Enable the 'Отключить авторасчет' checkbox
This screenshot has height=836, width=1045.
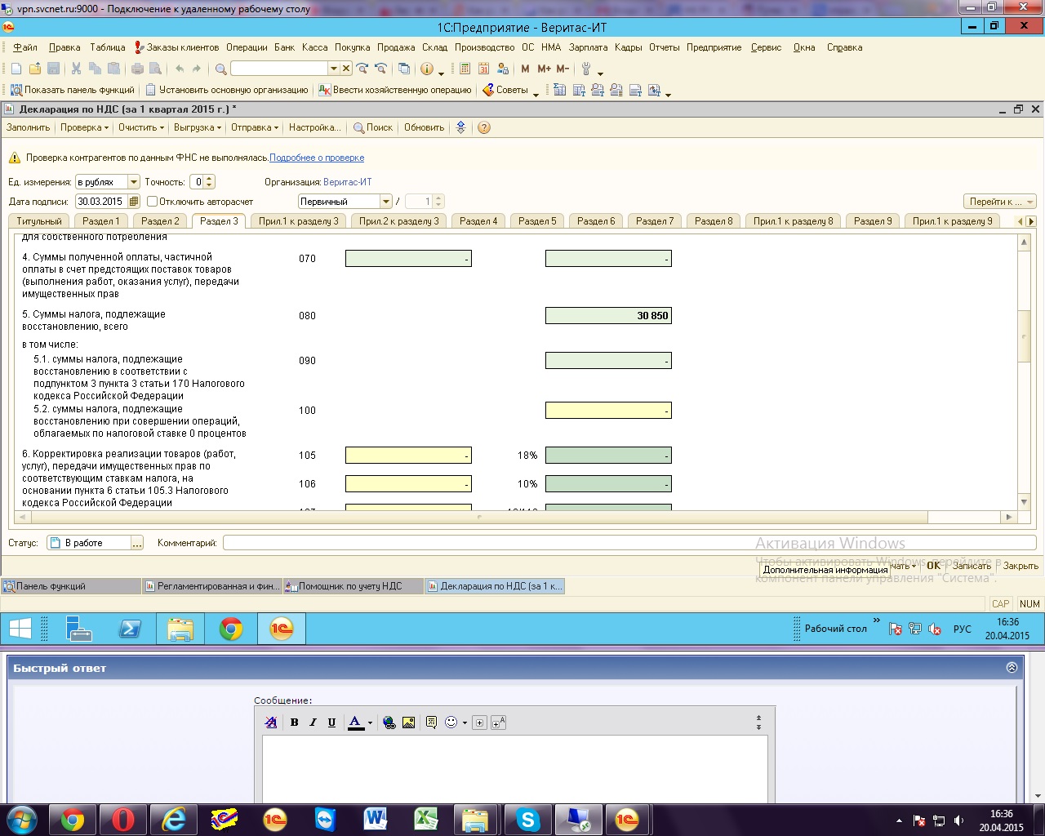152,202
